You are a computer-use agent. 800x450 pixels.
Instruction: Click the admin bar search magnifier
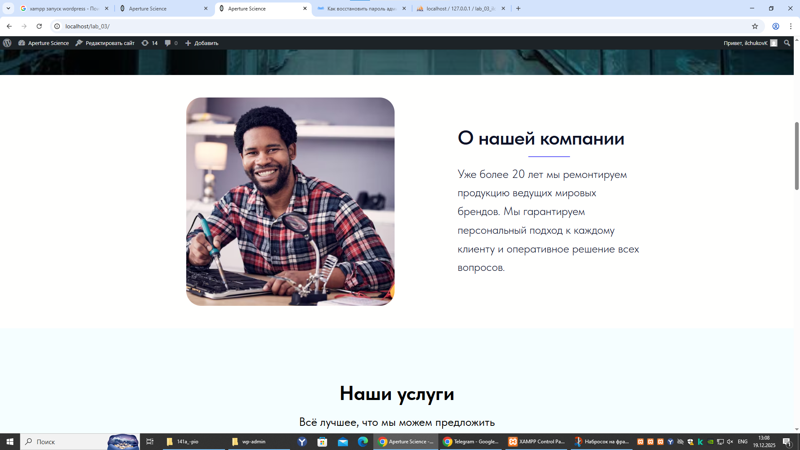[787, 43]
